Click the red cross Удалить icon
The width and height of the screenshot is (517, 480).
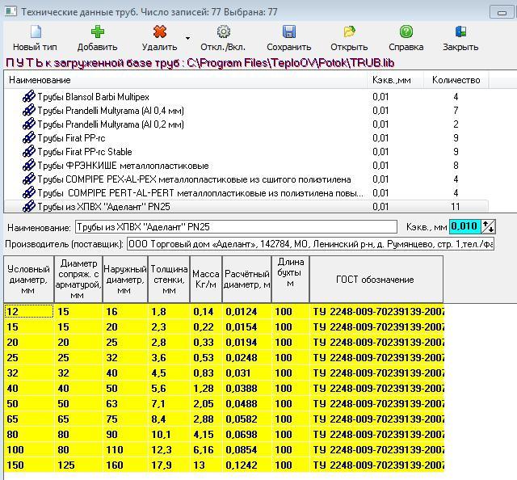pyautogui.click(x=160, y=32)
